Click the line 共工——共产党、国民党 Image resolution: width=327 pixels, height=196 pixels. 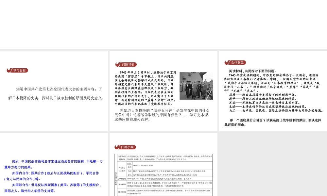pos(276,111)
